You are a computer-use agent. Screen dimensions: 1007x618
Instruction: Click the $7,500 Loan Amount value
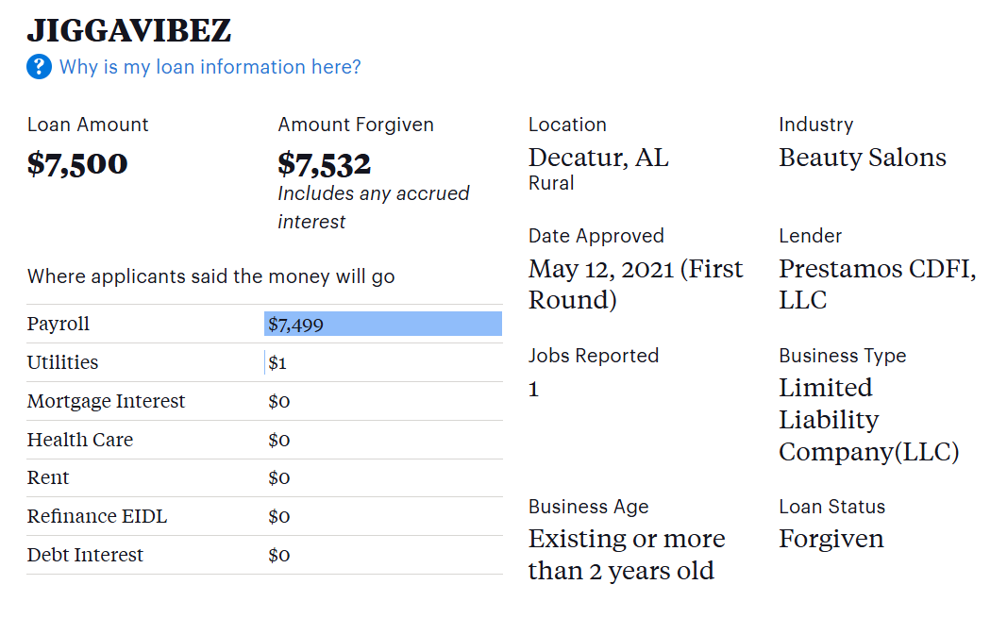click(77, 164)
